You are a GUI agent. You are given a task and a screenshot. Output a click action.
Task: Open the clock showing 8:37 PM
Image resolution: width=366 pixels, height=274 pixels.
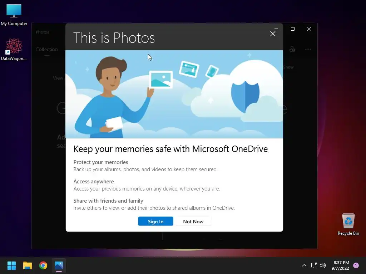(340, 265)
